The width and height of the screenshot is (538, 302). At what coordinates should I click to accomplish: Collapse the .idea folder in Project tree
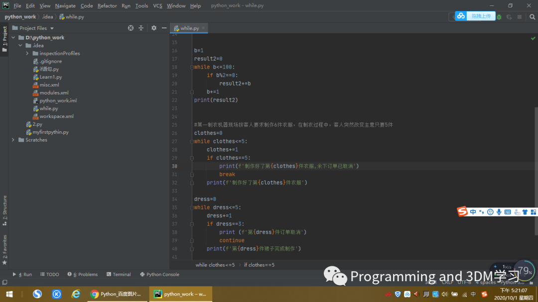[x=21, y=45]
